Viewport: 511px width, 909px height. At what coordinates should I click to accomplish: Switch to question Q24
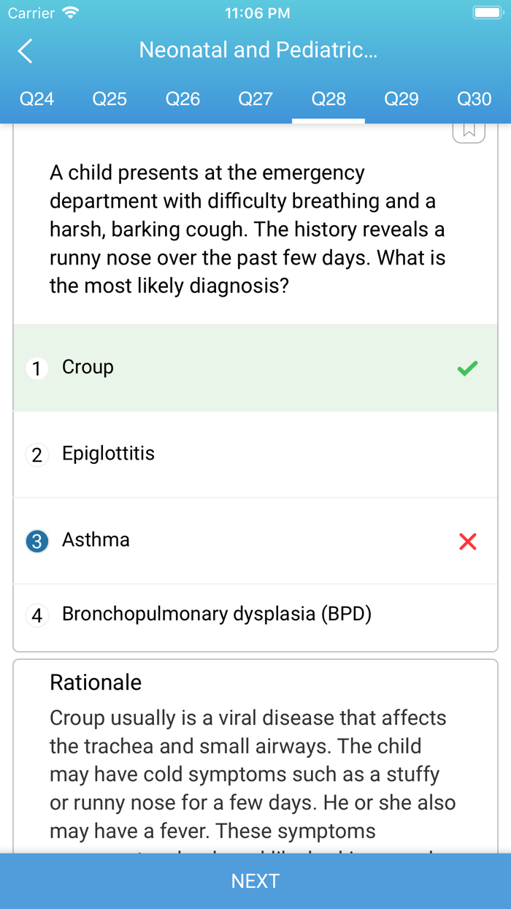(x=36, y=99)
